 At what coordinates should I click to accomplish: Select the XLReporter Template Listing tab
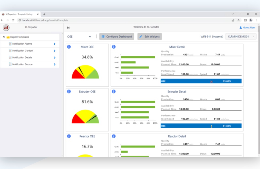(x=20, y=14)
